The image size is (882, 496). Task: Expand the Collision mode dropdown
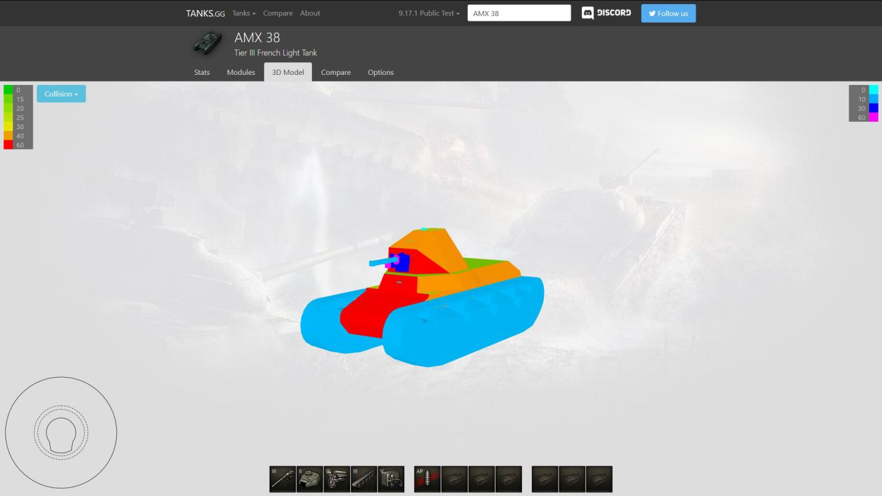click(61, 94)
